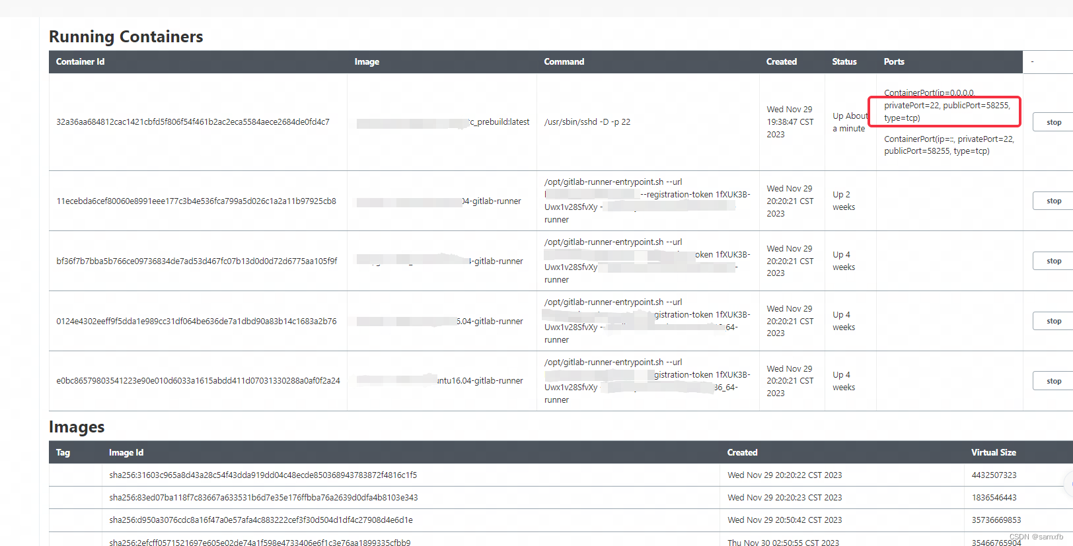Select container ID starting with bf36f7b7bba5
The width and height of the screenshot is (1073, 546).
(197, 261)
